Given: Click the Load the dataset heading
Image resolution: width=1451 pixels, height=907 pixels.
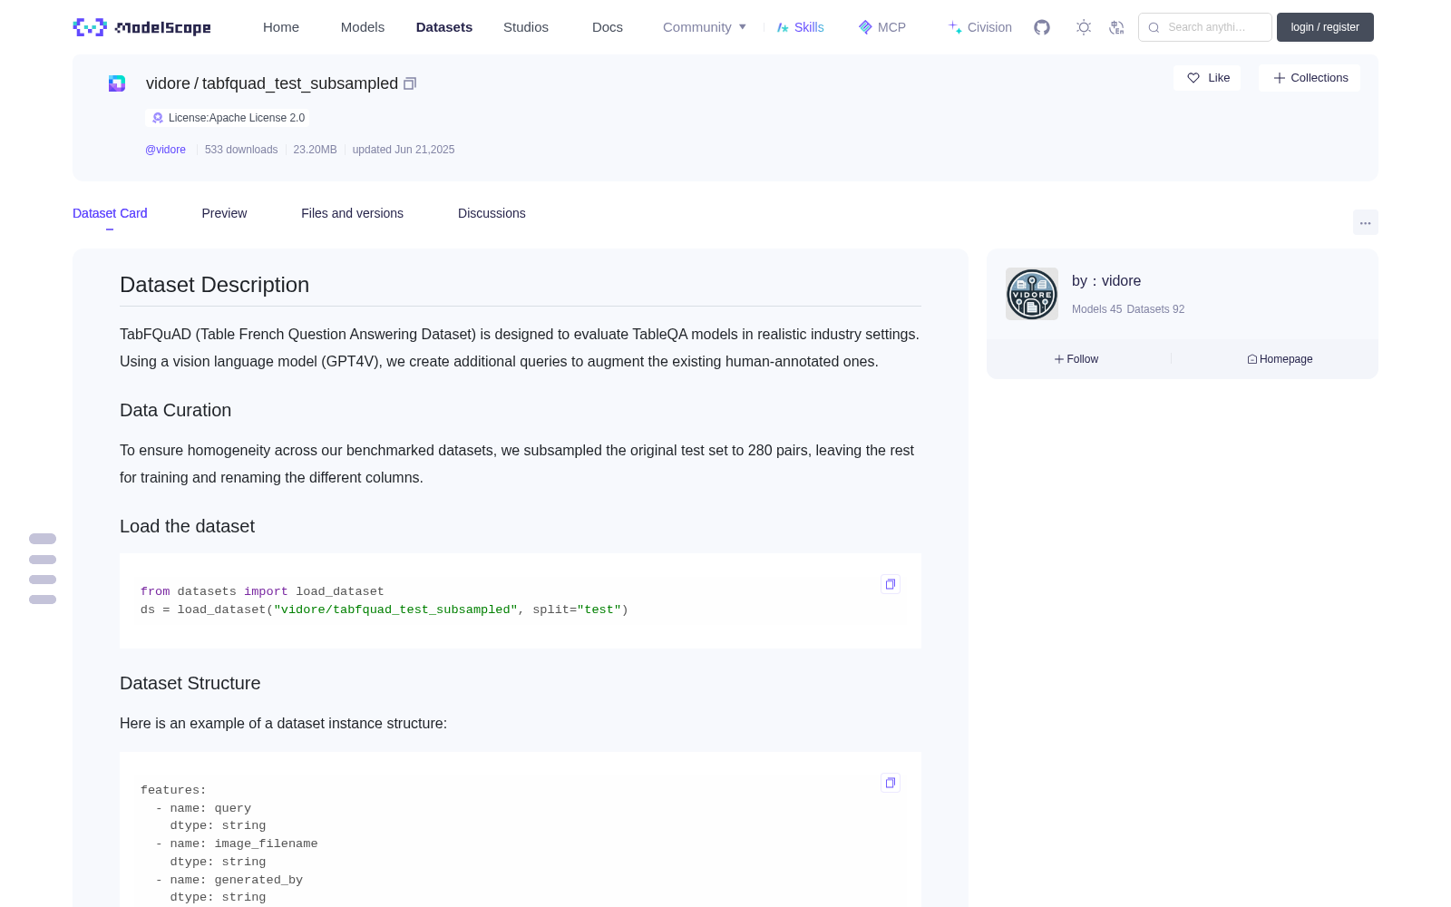Looking at the screenshot, I should click(187, 526).
